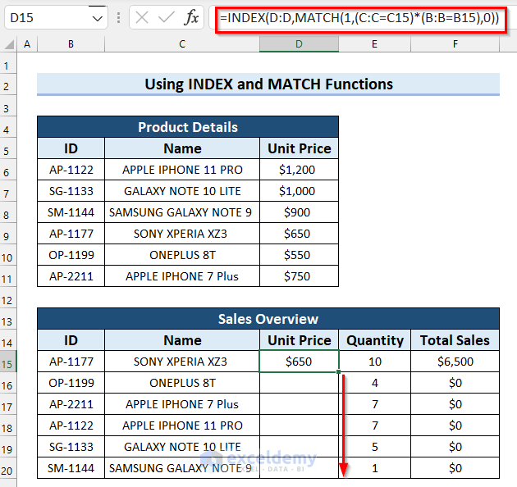Click the Enter checkmark formula icon
This screenshot has width=517, height=487.
pyautogui.click(x=166, y=17)
